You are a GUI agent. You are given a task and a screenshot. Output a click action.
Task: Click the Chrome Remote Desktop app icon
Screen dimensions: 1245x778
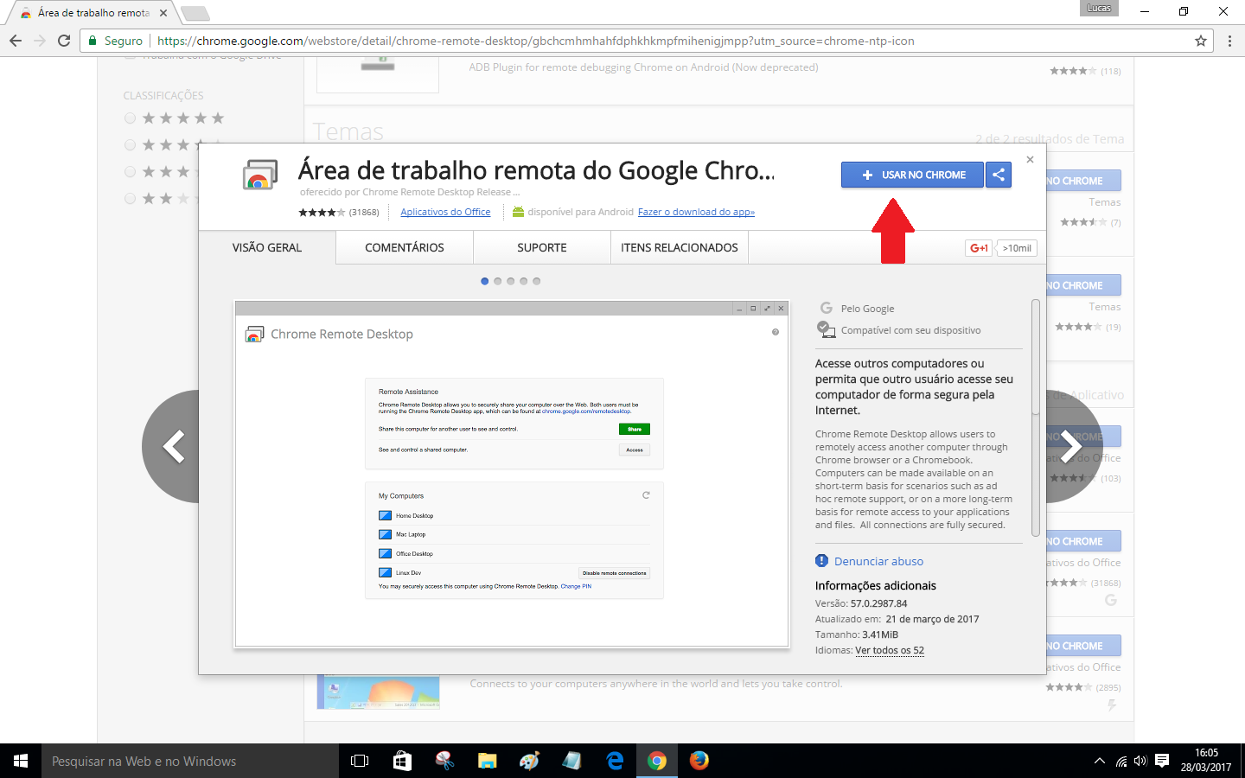pyautogui.click(x=260, y=175)
